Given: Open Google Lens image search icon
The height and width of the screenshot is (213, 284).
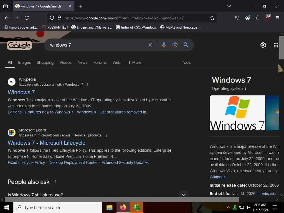Looking at the screenshot, I should coord(175,45).
